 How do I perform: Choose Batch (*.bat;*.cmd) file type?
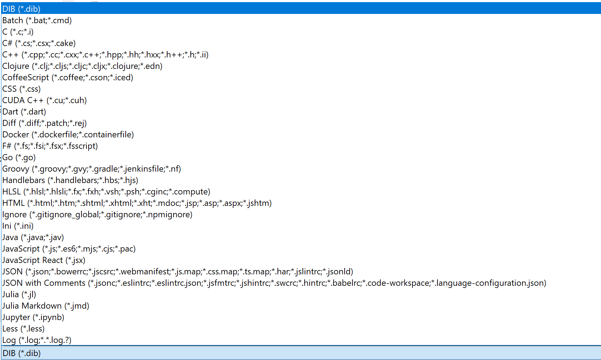[x=301, y=20]
